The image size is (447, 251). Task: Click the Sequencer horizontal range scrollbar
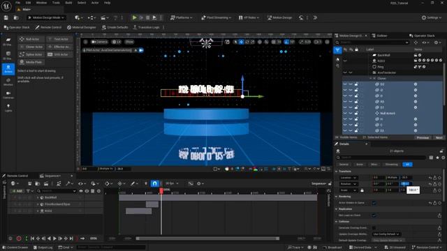(207, 238)
